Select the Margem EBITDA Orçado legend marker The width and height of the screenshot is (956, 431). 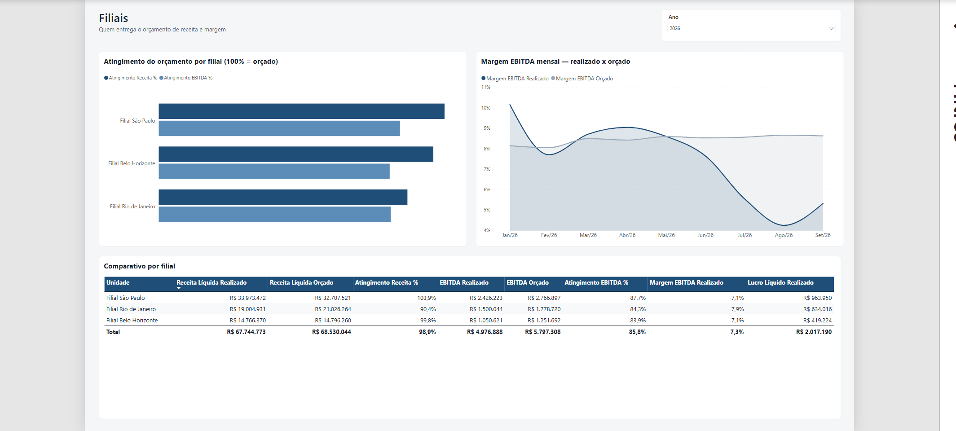(x=553, y=78)
